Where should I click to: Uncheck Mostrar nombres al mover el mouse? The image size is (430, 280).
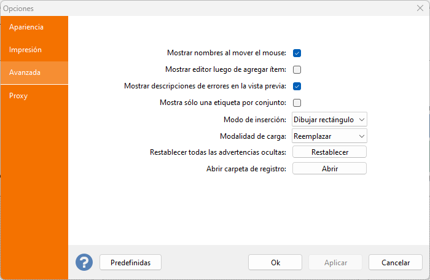point(297,53)
